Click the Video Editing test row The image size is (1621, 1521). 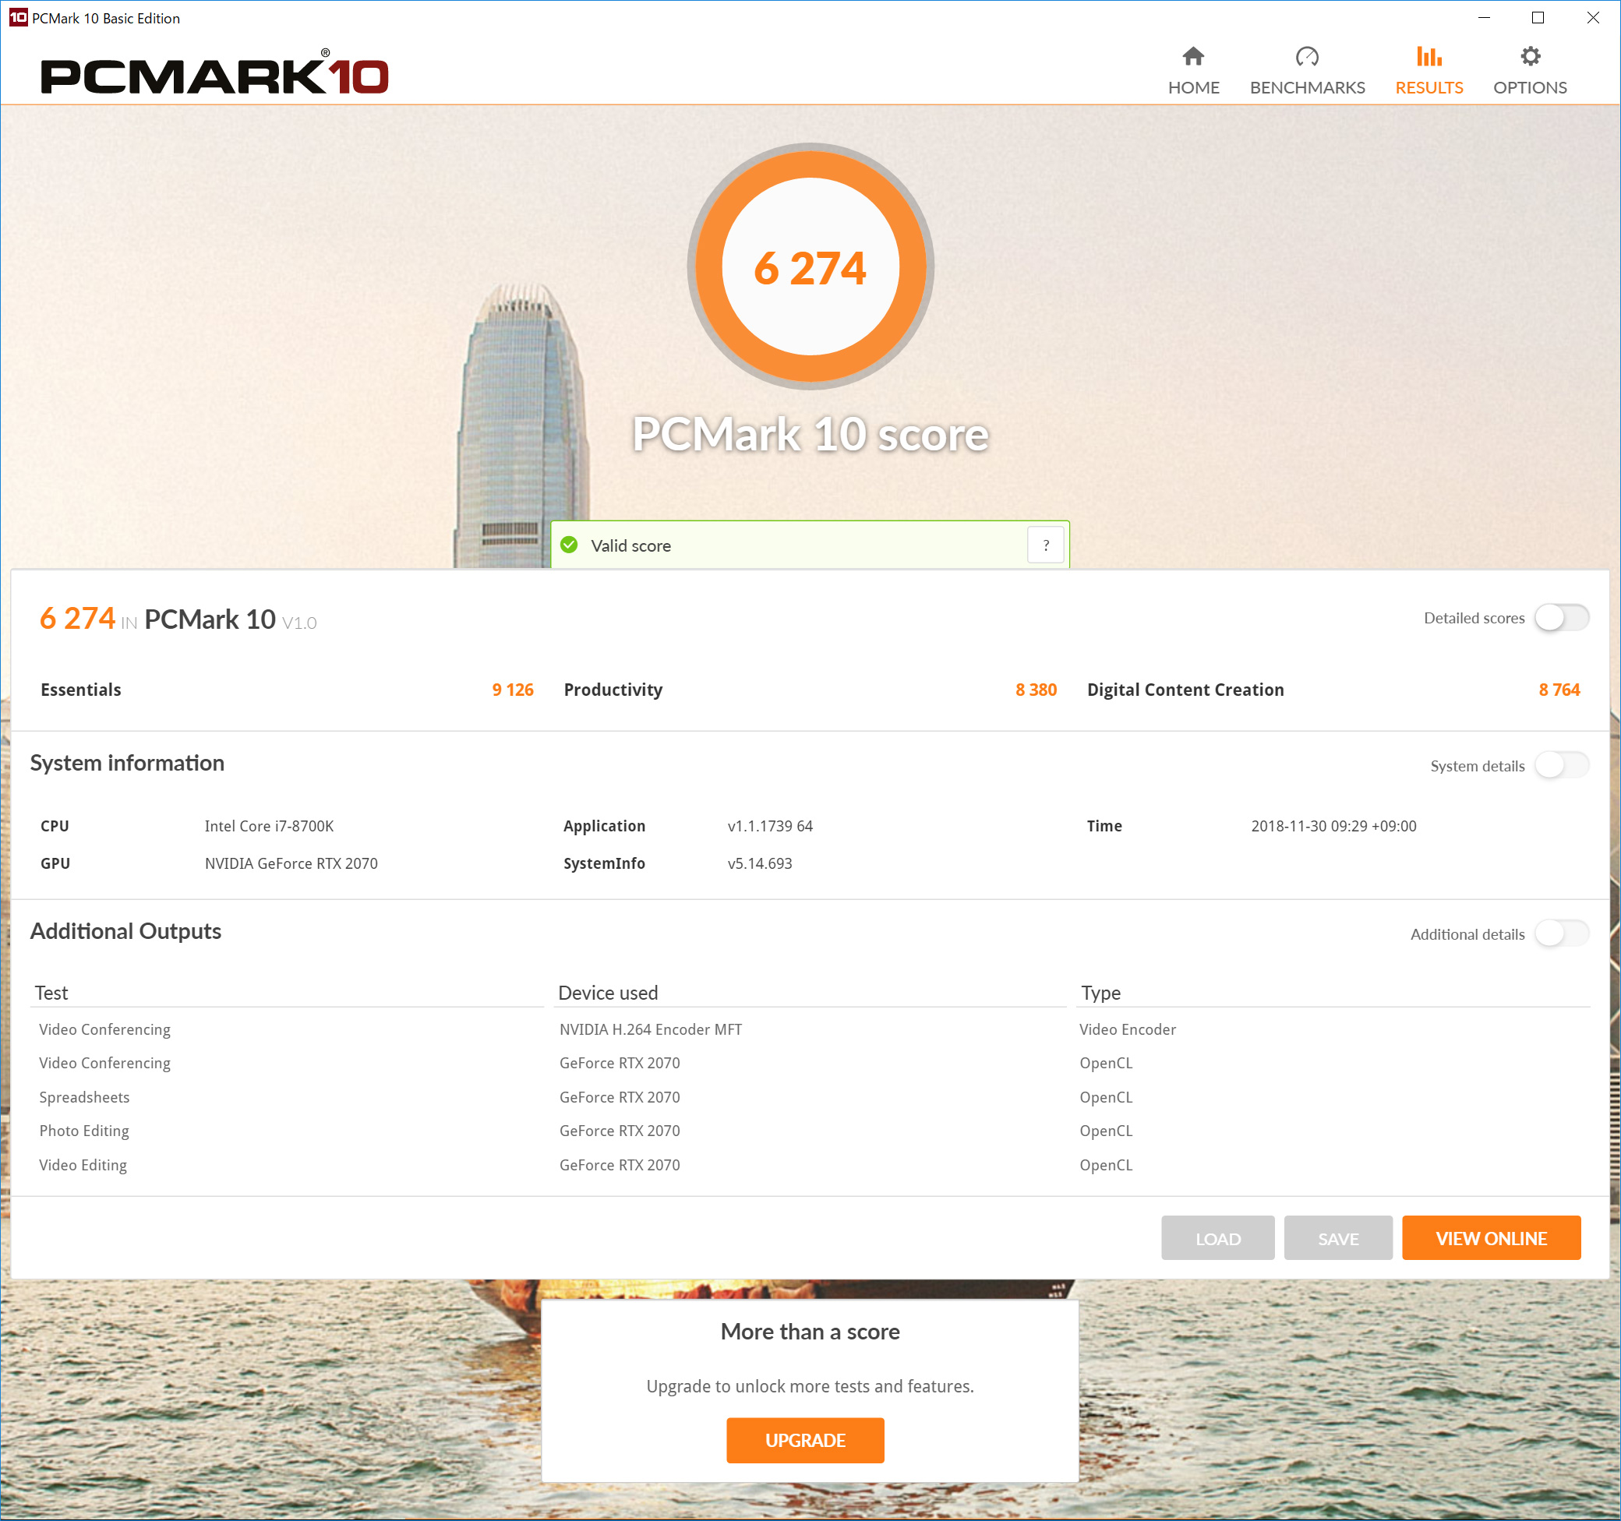coord(83,1165)
